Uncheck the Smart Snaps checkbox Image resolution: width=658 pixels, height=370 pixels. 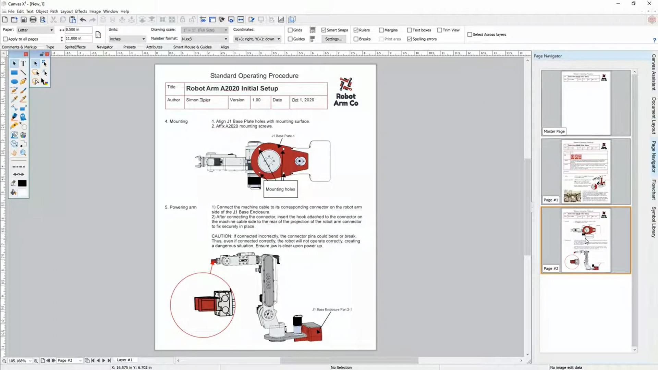[x=324, y=30]
